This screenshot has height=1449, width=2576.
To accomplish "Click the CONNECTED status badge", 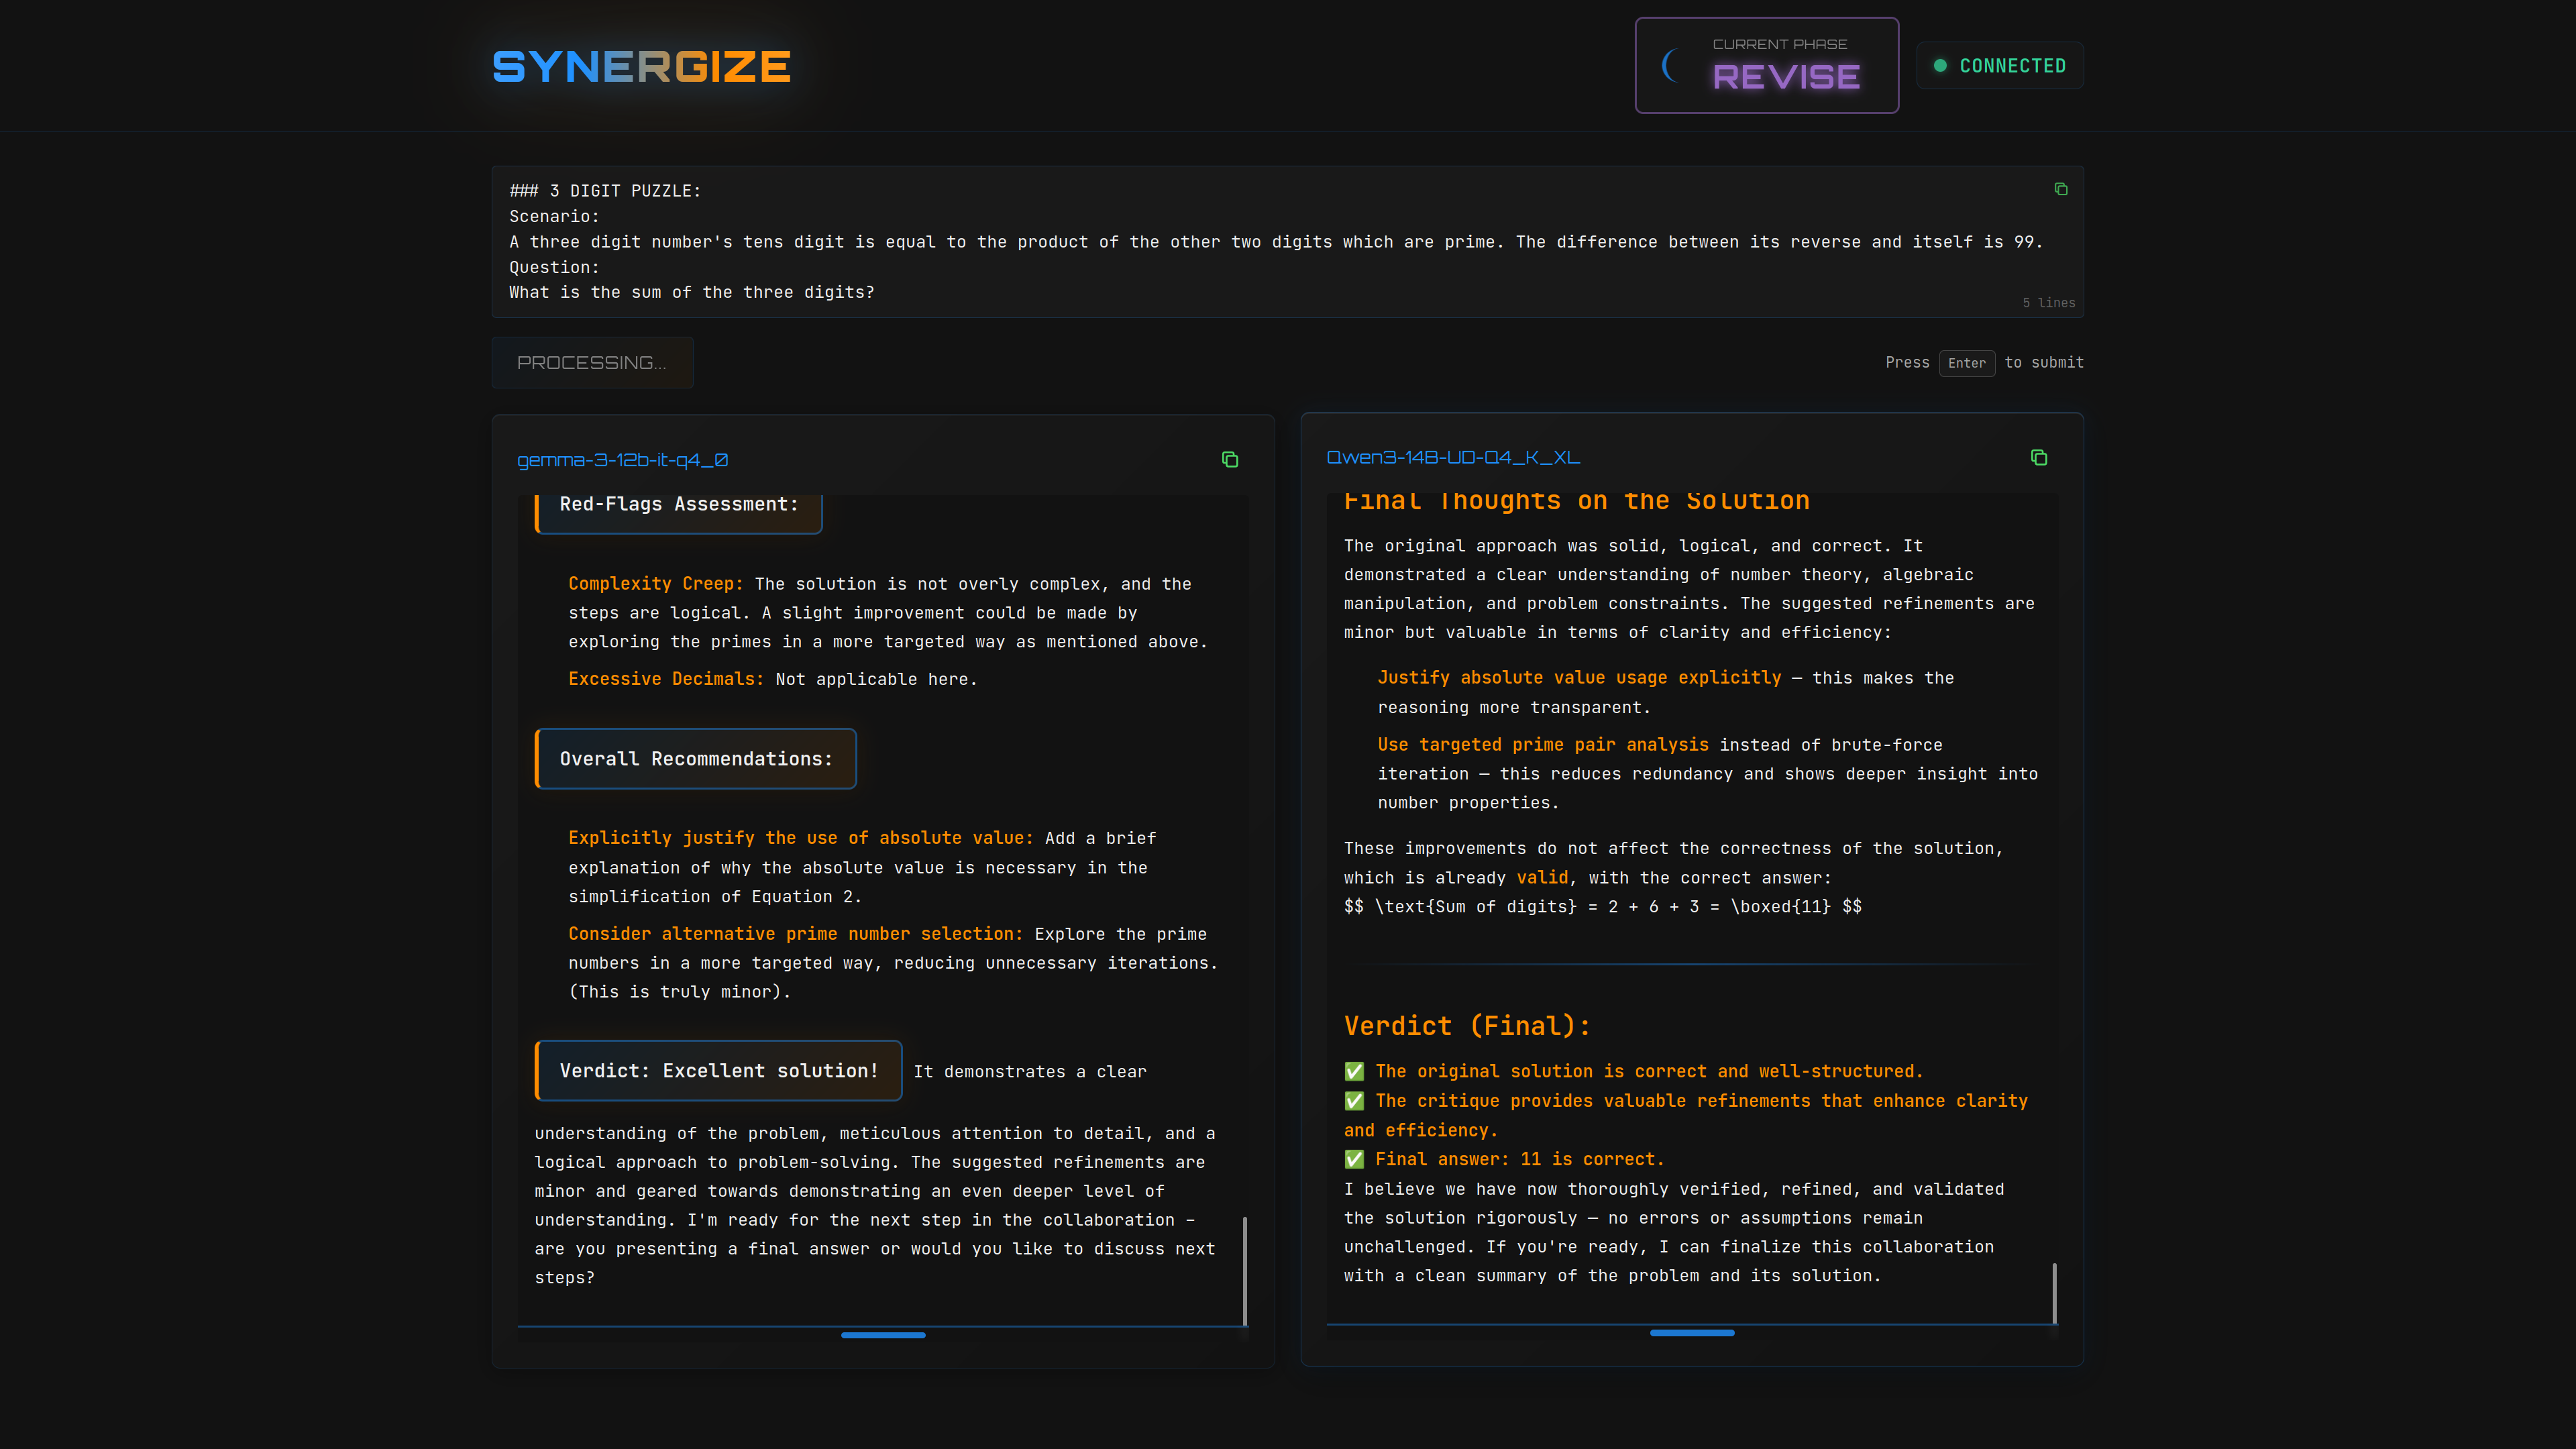I will 2000,66.
